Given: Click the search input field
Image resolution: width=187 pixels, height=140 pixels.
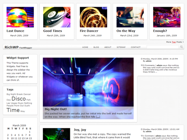Looking at the screenshot, I should point(163,47).
